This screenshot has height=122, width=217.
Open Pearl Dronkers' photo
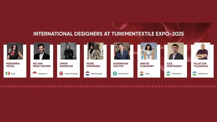click(95, 51)
